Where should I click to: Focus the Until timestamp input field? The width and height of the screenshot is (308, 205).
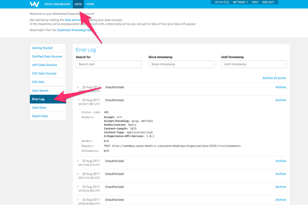click(x=254, y=64)
